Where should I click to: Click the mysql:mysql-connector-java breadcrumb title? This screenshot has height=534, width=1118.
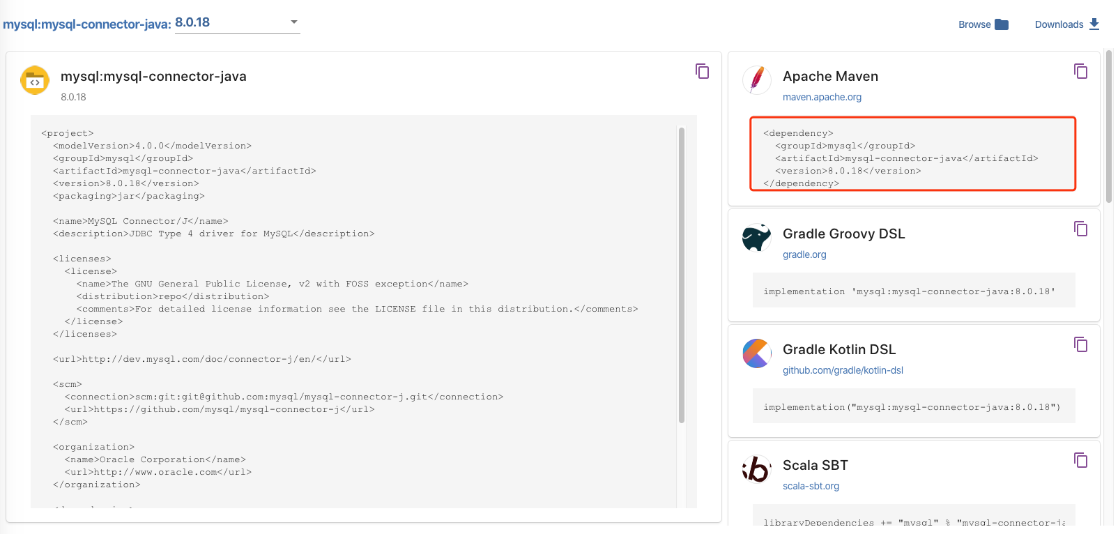[x=86, y=24]
